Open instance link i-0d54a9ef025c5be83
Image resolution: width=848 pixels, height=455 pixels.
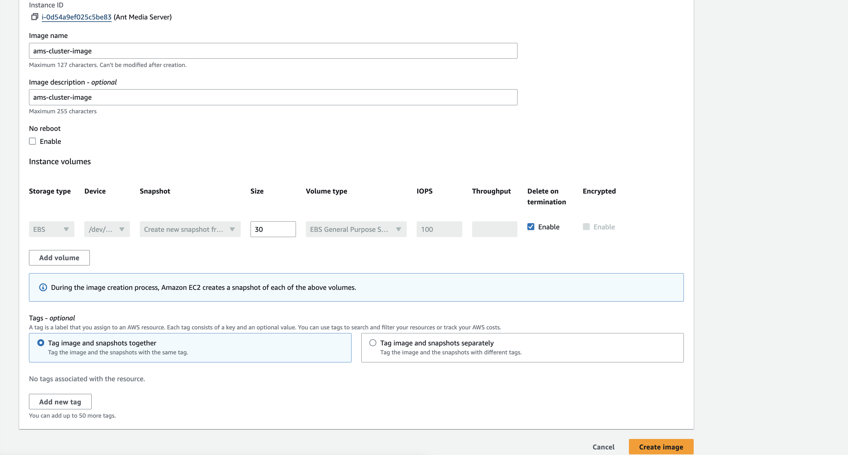(76, 17)
